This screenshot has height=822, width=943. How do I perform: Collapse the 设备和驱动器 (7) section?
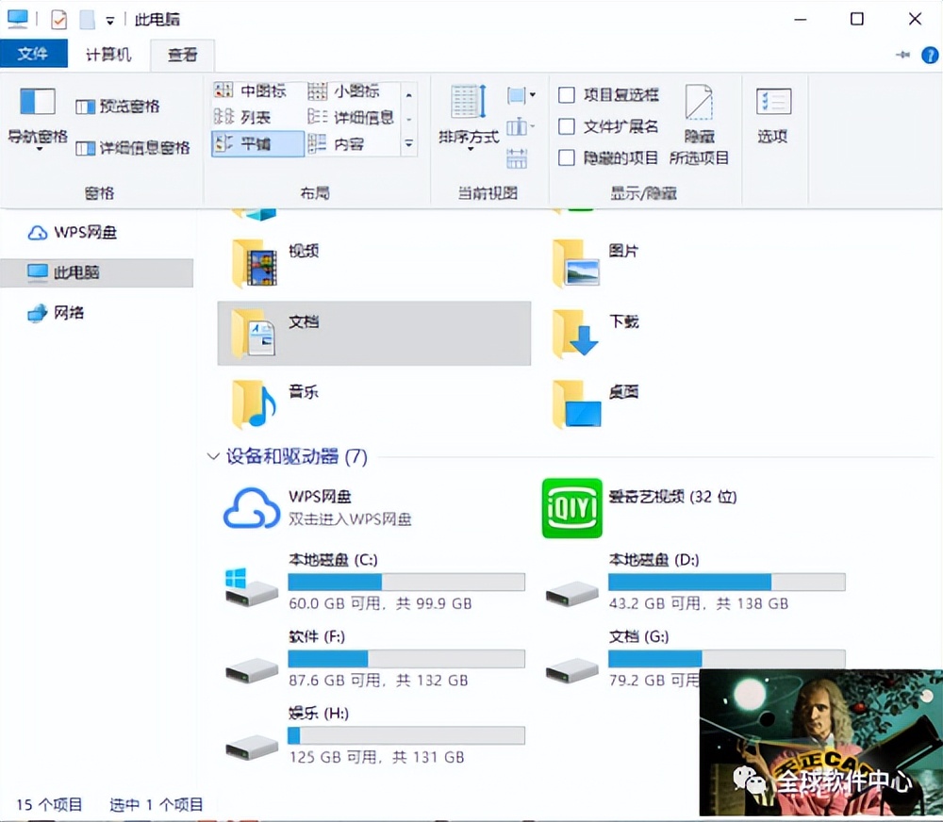coord(212,456)
